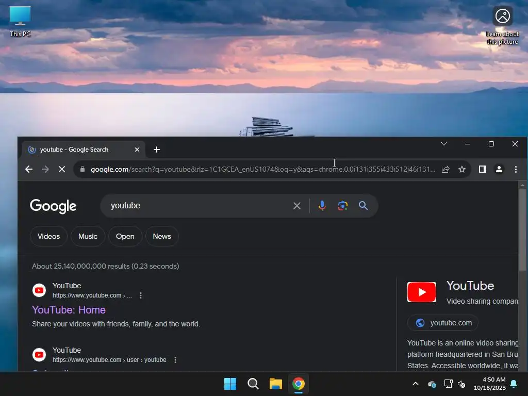Open the network status tray icon
Viewport: 528px width, 396px height.
[448, 384]
